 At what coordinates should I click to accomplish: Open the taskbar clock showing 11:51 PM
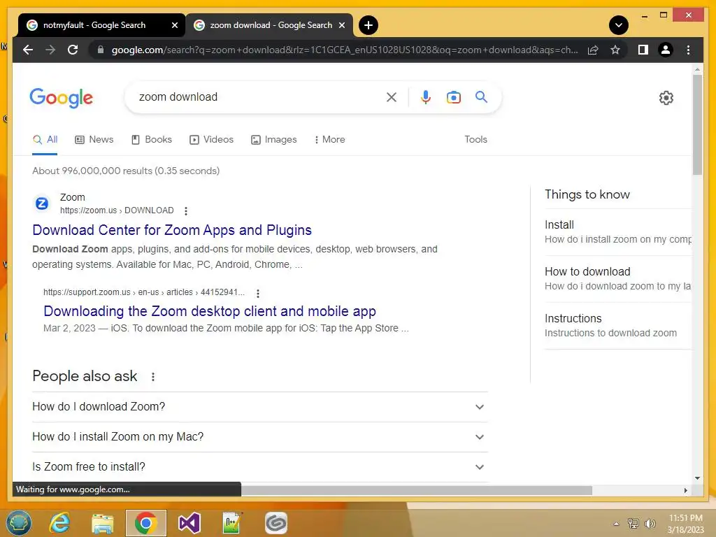685,524
